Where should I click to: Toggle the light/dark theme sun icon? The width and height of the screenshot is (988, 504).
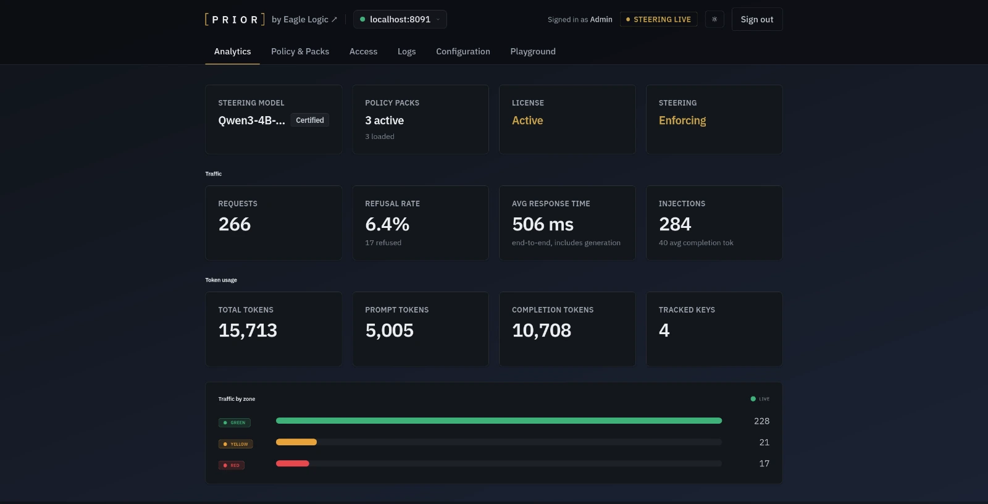coord(714,19)
